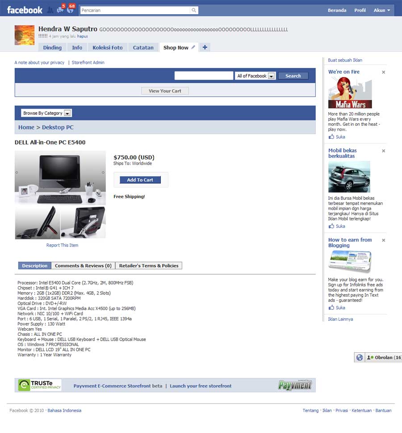Image resolution: width=402 pixels, height=433 pixels.
Task: Click the search magnifier icon in header
Action: [x=194, y=10]
